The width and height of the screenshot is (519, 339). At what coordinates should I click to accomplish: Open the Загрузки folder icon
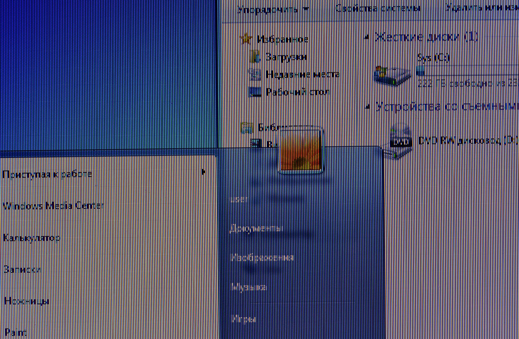[255, 57]
